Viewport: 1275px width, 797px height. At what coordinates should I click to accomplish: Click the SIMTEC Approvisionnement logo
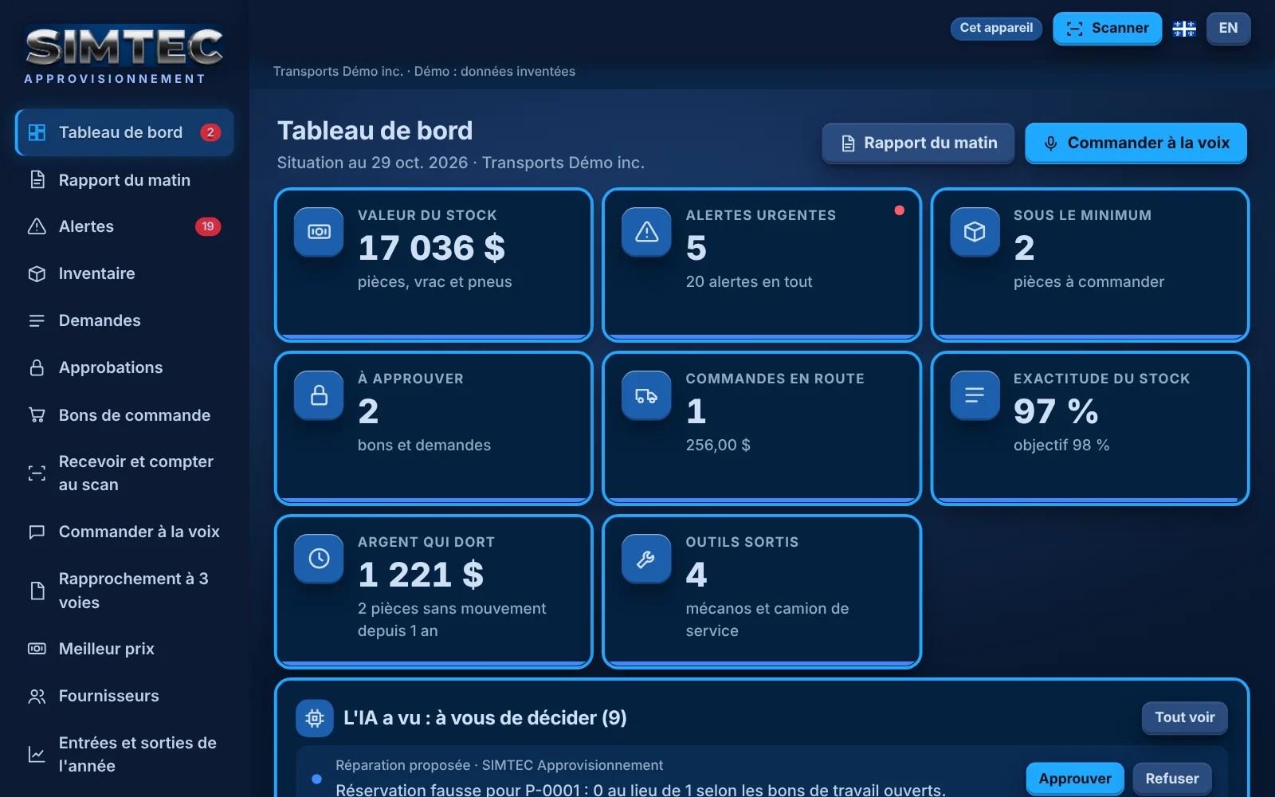[x=124, y=56]
